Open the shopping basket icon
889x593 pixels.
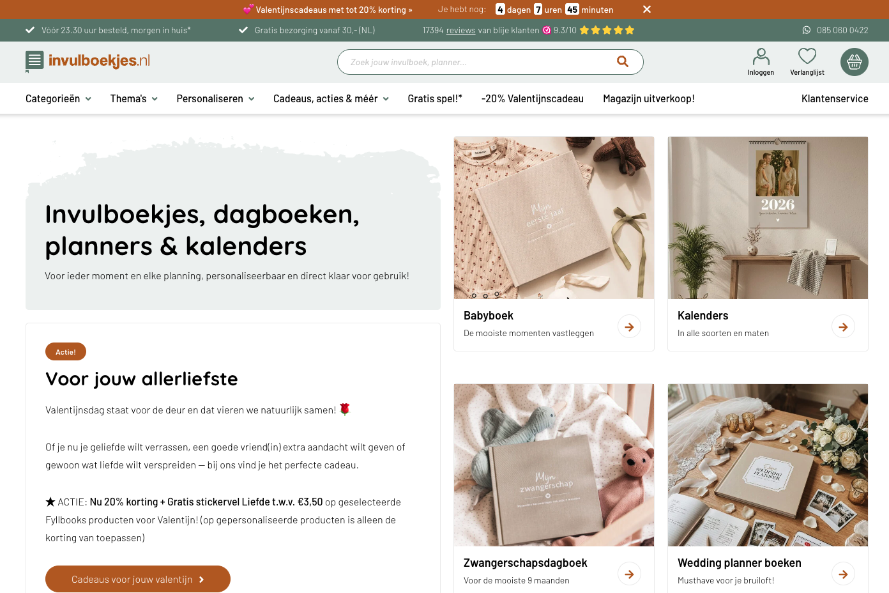pyautogui.click(x=855, y=62)
